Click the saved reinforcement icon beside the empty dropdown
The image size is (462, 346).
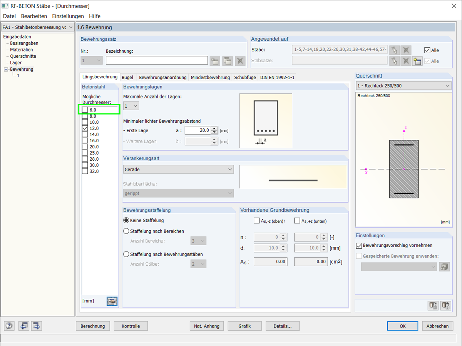tap(444, 267)
